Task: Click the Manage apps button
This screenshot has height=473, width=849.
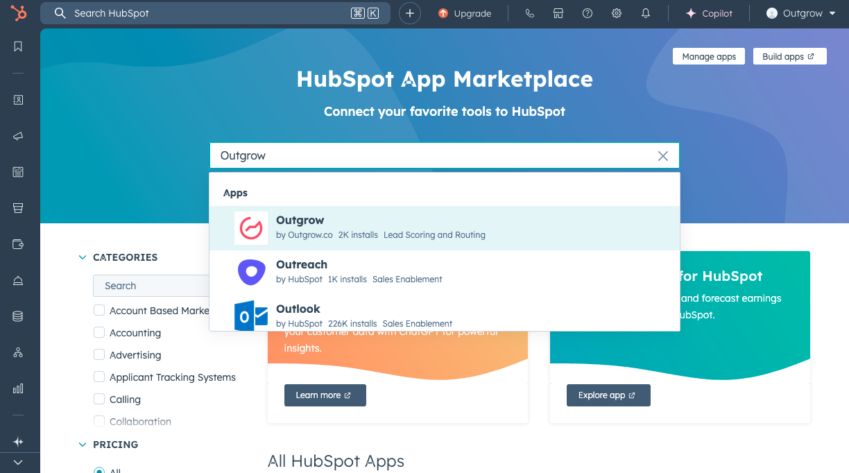Action: (709, 57)
